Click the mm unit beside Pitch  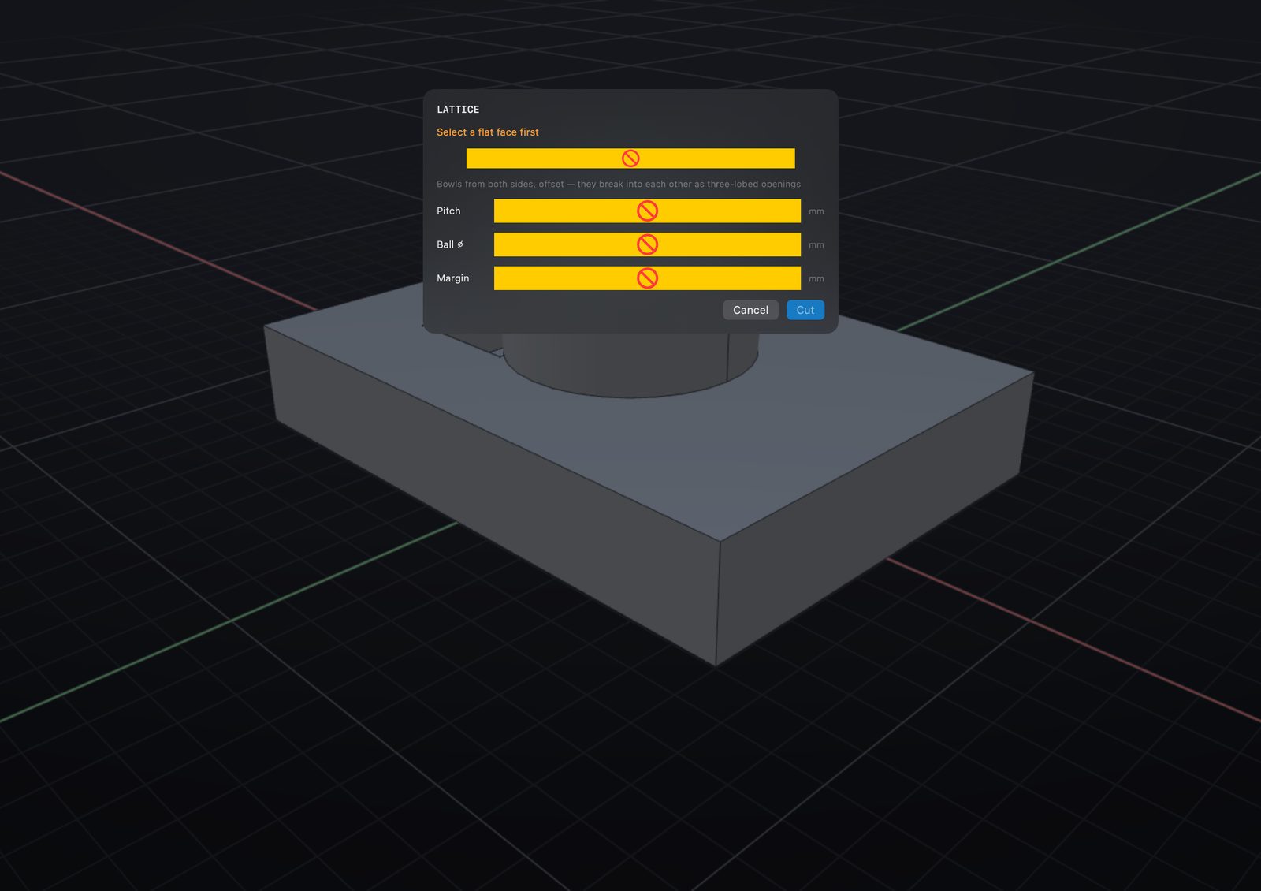816,211
